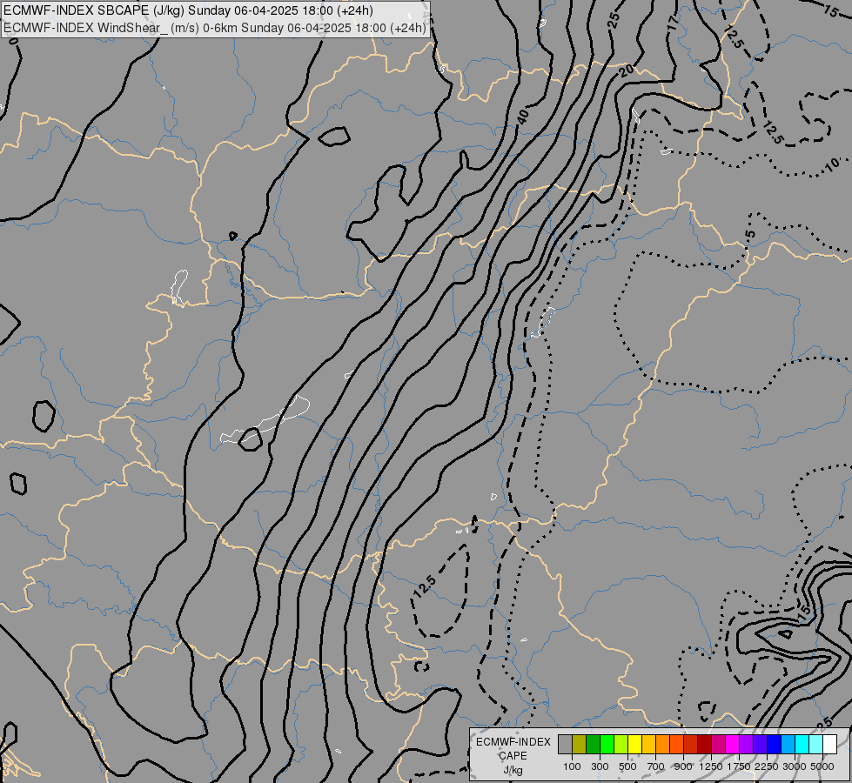
Task: Click the dark red legend swatch
Action: coord(704,744)
